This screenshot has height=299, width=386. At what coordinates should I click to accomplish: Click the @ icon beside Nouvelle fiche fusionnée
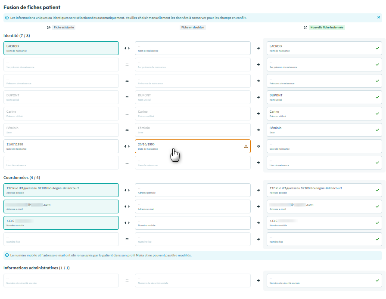305,27
